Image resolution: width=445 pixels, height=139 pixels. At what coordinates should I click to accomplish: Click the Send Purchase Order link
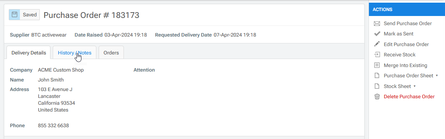[408, 24]
